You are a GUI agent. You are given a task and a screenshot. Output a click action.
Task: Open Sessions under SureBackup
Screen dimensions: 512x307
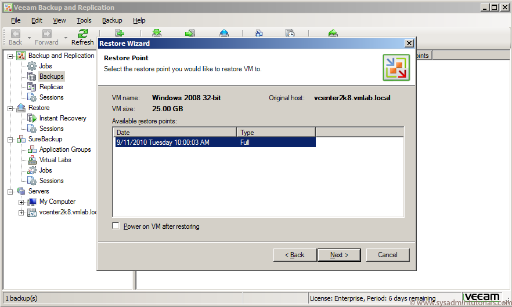(x=51, y=181)
